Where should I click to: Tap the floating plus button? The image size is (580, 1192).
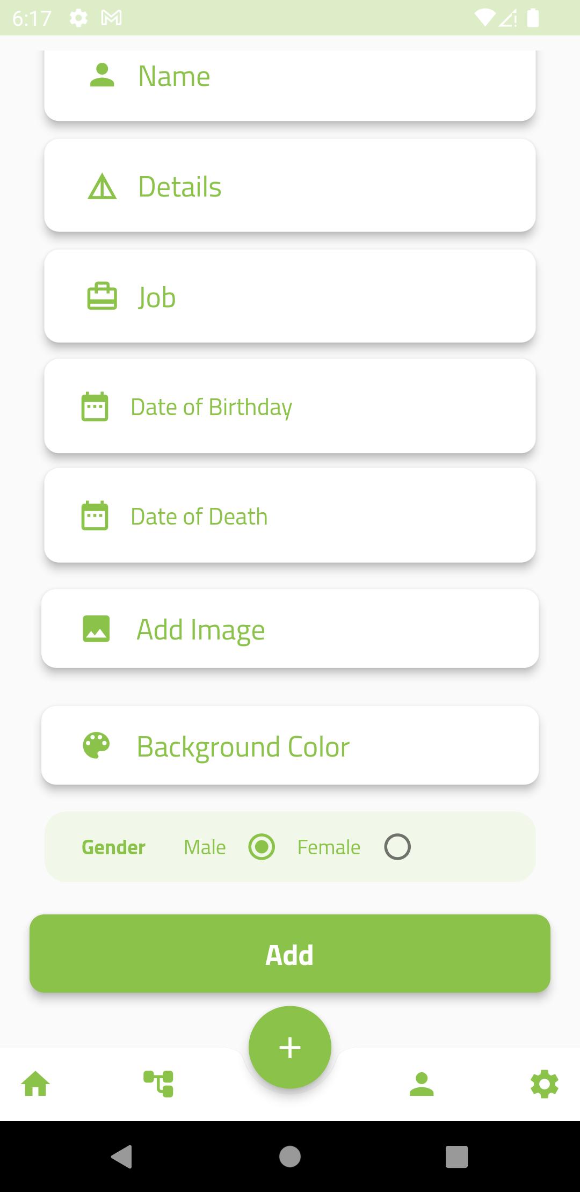pyautogui.click(x=290, y=1048)
